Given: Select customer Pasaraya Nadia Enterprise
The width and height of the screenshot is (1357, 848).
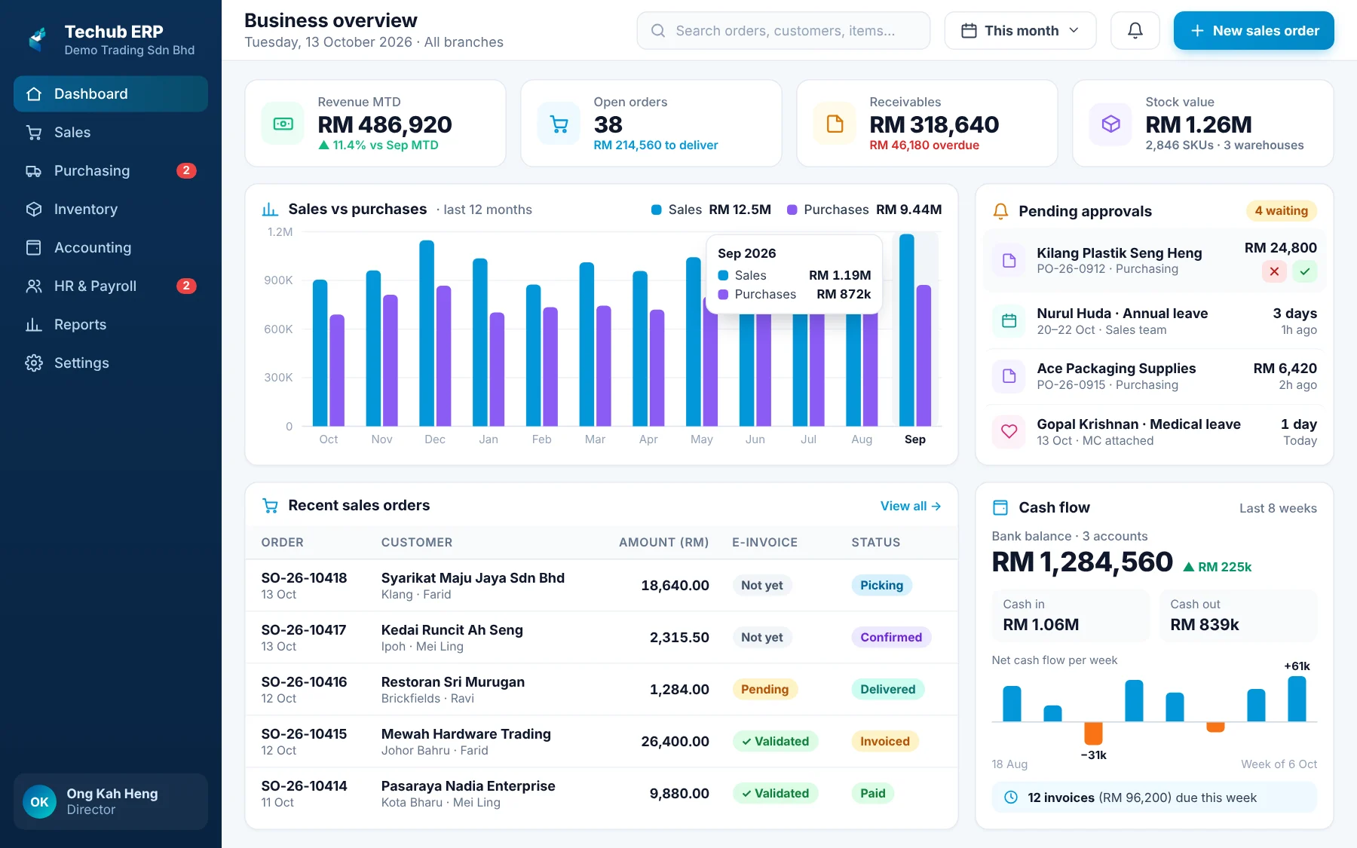Looking at the screenshot, I should (x=468, y=786).
